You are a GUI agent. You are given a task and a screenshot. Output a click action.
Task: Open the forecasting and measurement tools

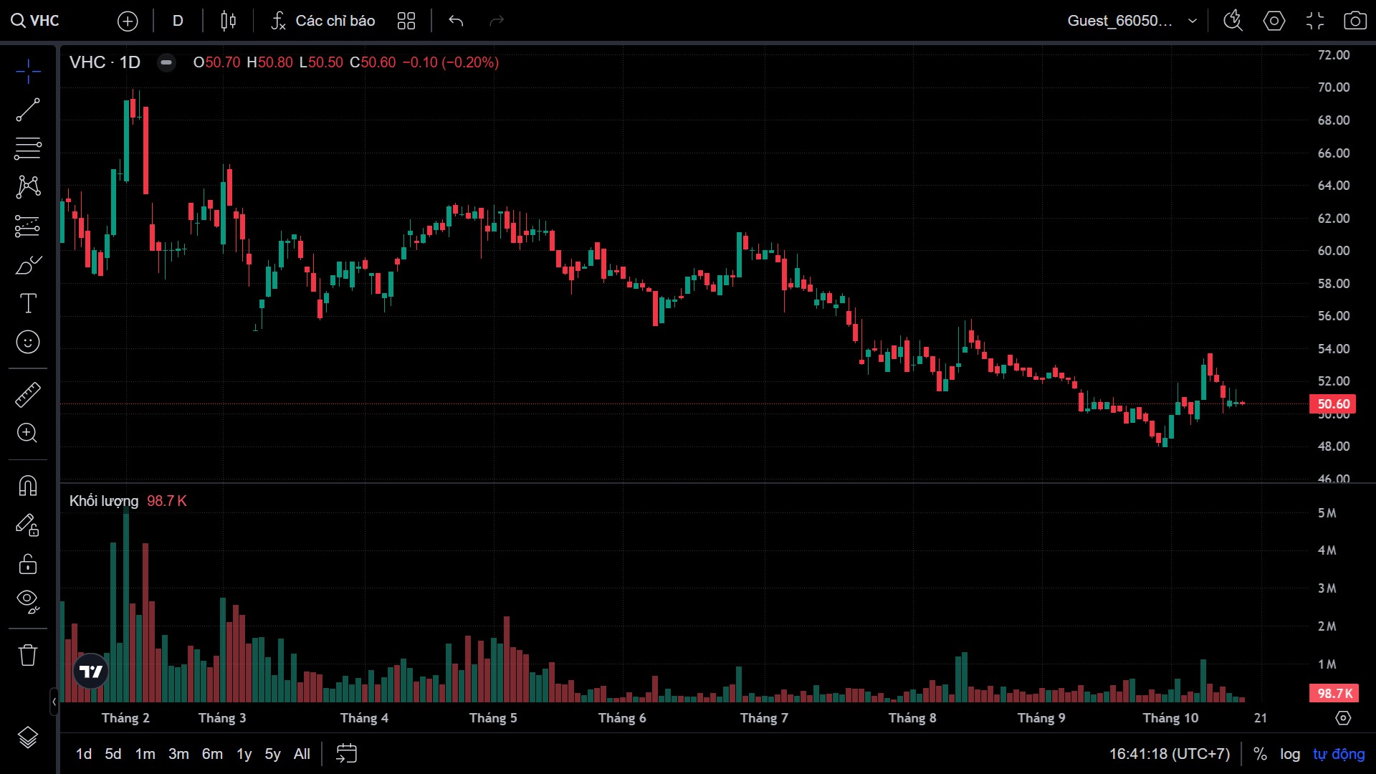coord(28,226)
